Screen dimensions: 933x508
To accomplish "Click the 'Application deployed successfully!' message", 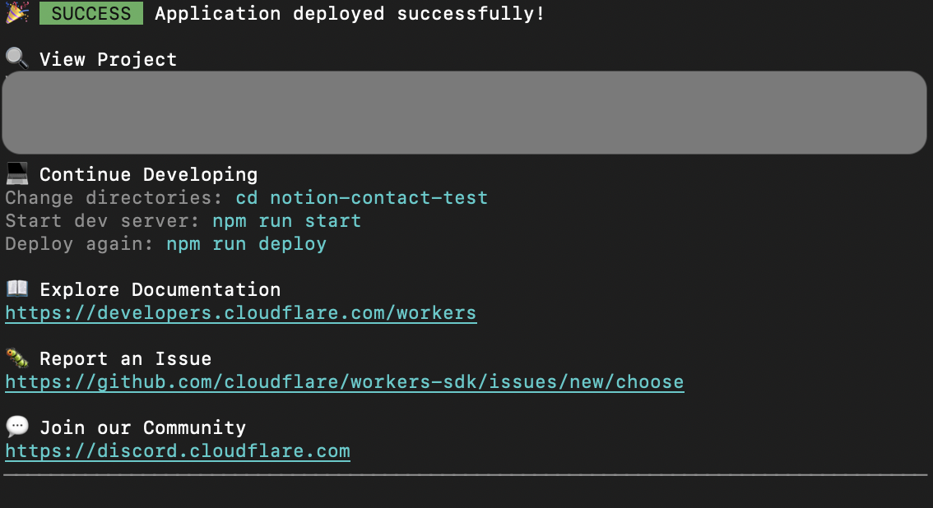I will point(350,14).
